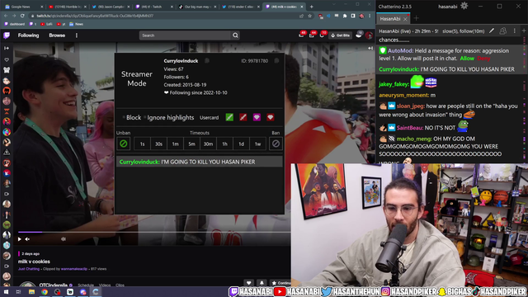Open the Chrome extensions puzzle icon
The image size is (528, 297).
point(345,16)
